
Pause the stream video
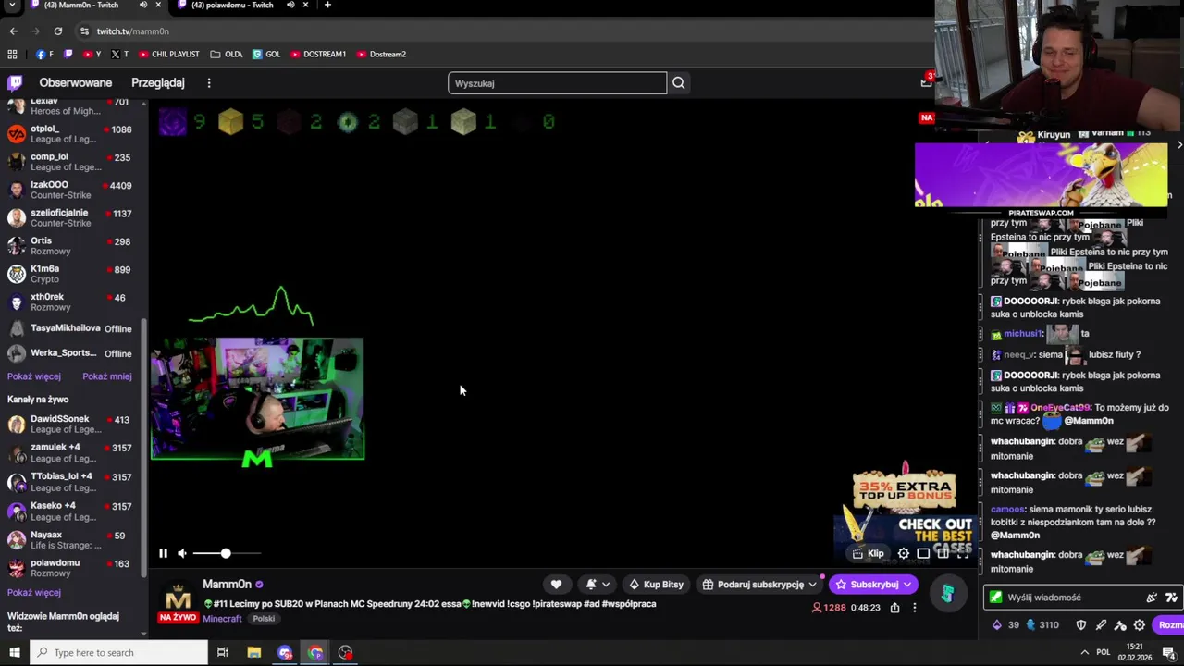coord(163,553)
